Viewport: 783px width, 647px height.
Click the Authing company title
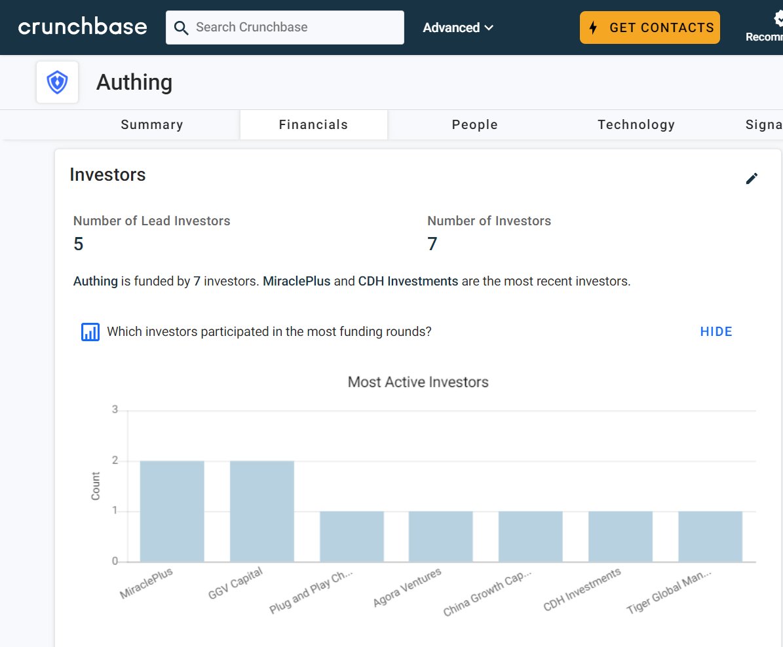[134, 83]
